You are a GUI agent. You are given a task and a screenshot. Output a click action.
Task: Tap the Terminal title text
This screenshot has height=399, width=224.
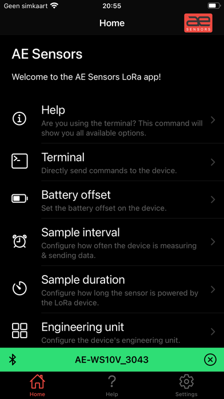[63, 157]
